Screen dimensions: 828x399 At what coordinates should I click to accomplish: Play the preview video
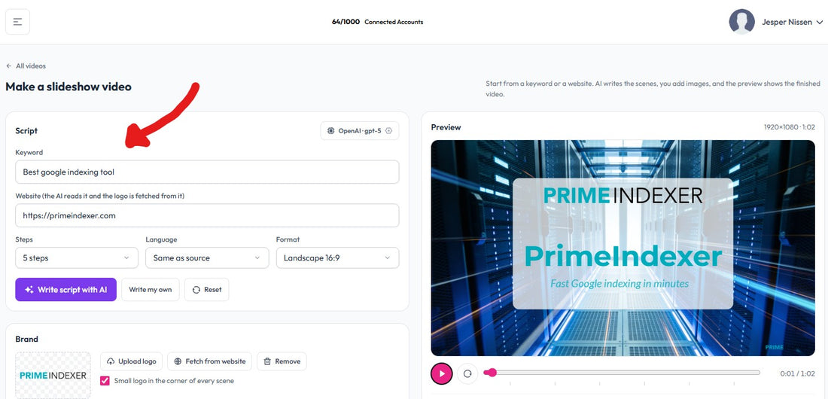point(442,373)
